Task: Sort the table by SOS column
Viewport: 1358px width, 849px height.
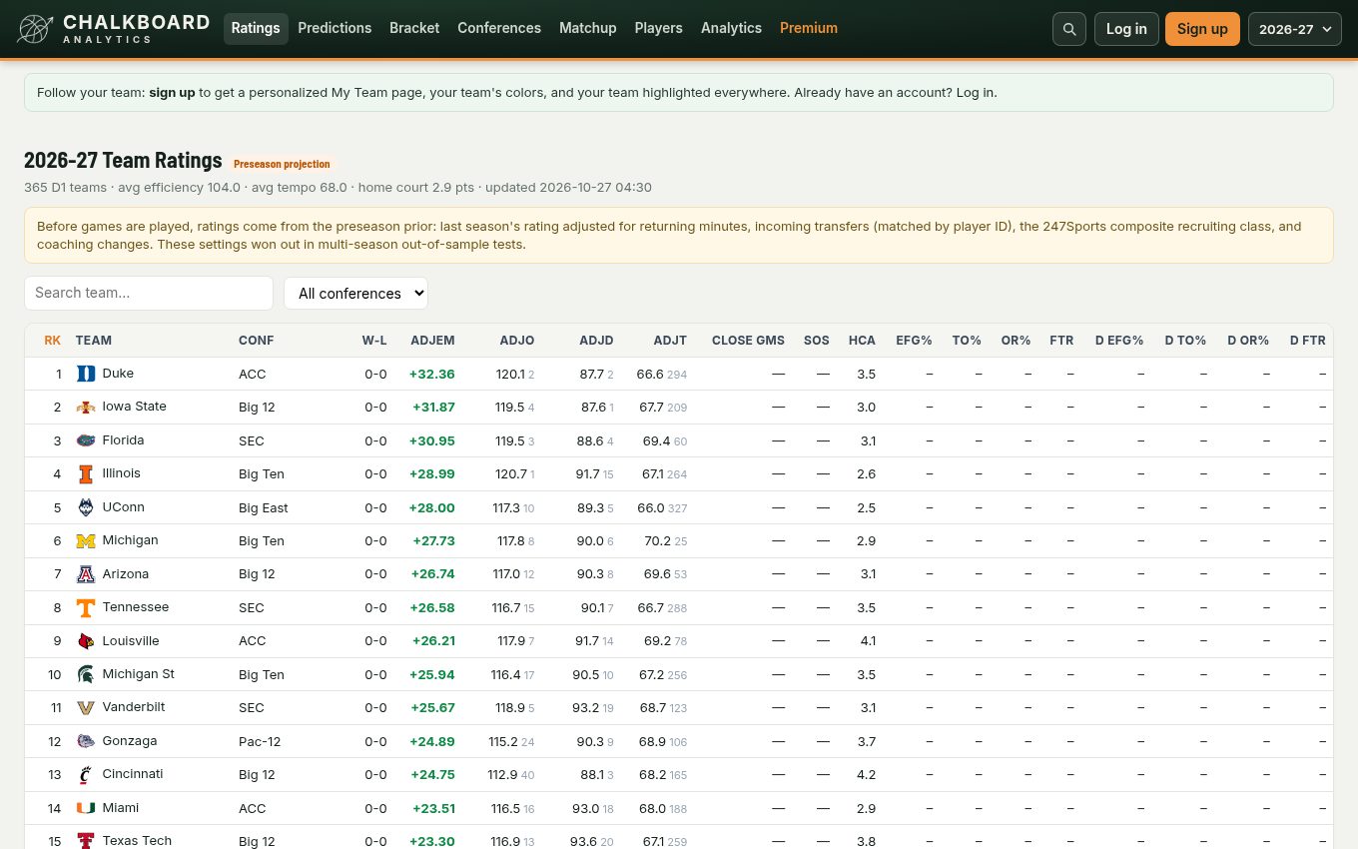Action: point(817,341)
